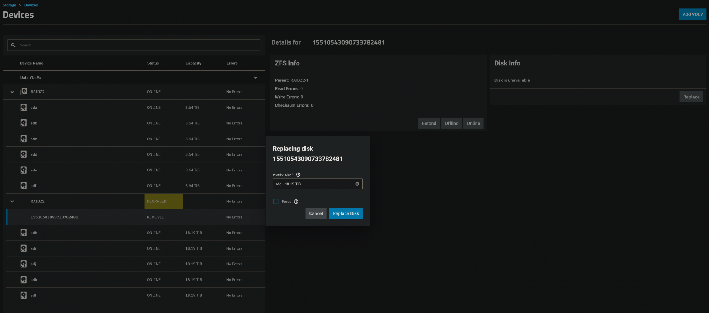Click the Device Name column header
Image resolution: width=709 pixels, height=313 pixels.
31,63
